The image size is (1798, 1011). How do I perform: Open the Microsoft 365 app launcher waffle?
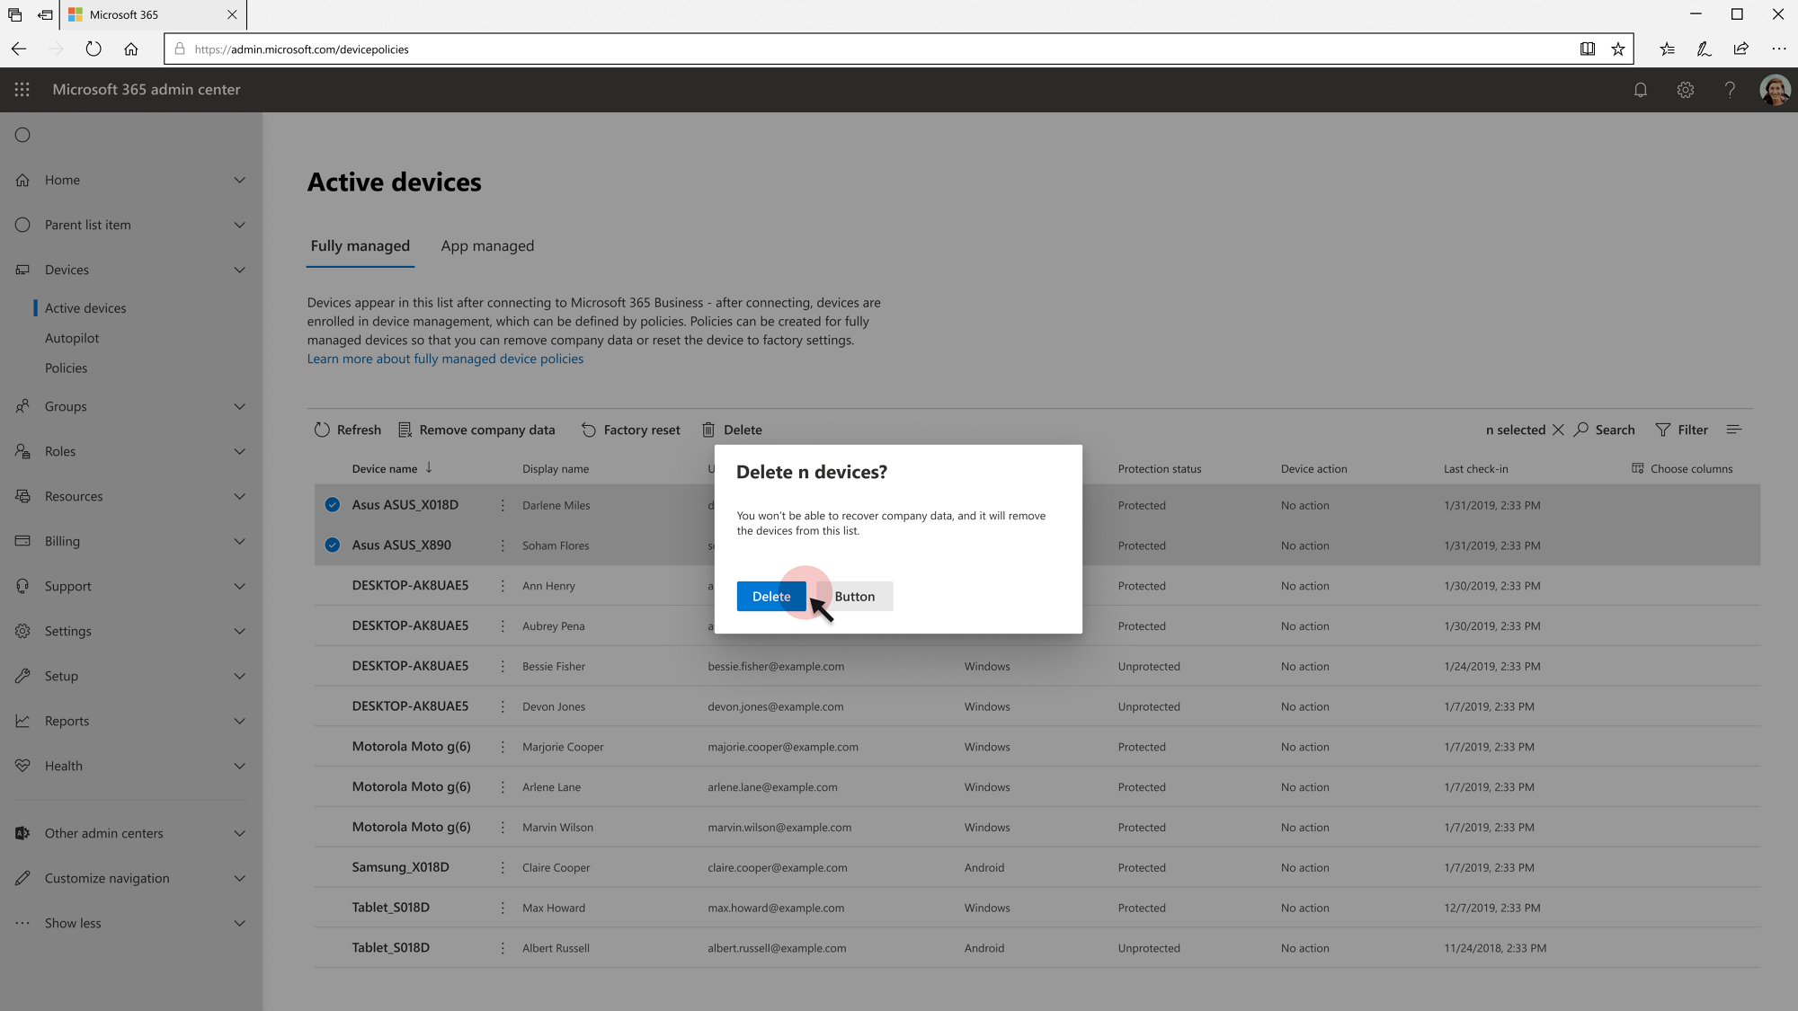[22, 90]
